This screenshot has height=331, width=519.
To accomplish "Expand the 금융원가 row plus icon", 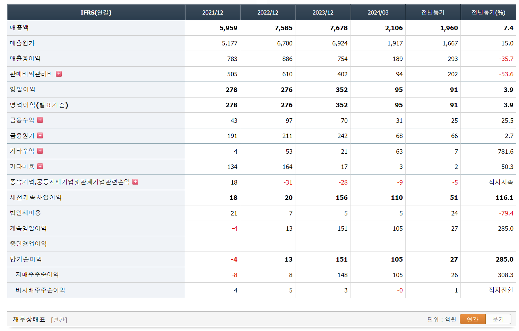I will pyautogui.click(x=40, y=136).
